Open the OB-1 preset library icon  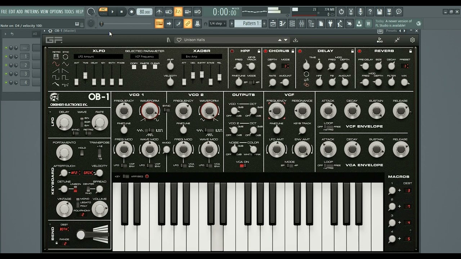168,40
